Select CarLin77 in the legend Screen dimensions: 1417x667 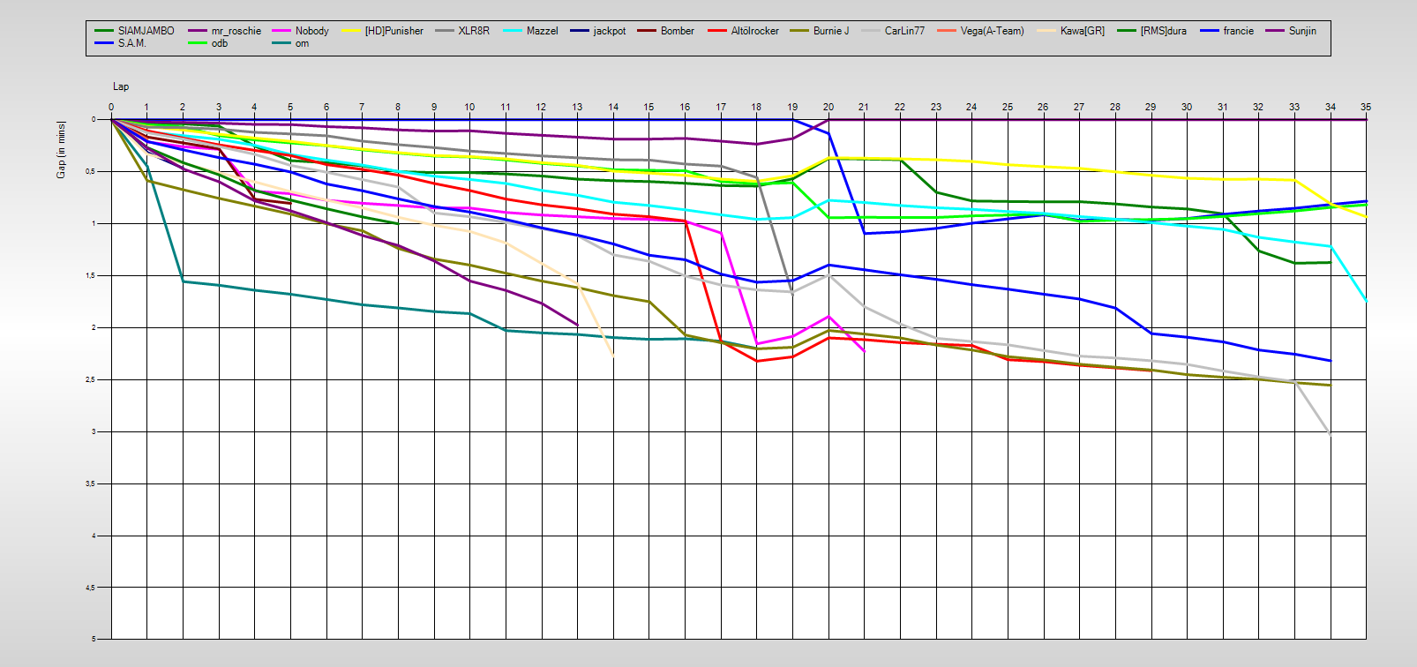(x=904, y=31)
